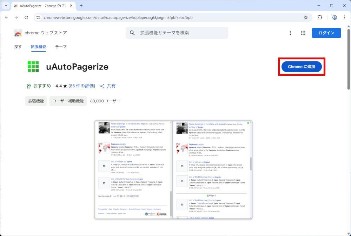
Task: Select the uAutoPagerize browser tab
Action: 43,6
